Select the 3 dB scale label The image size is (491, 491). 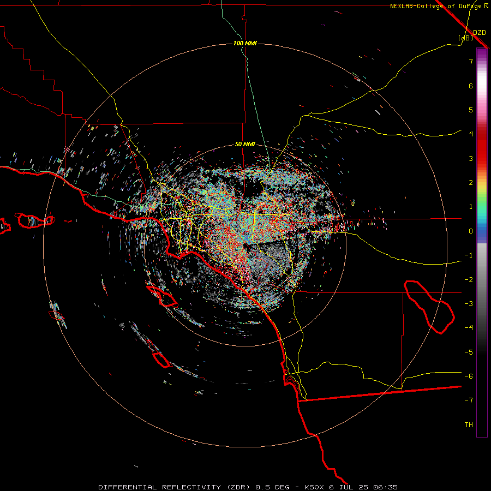471,158
